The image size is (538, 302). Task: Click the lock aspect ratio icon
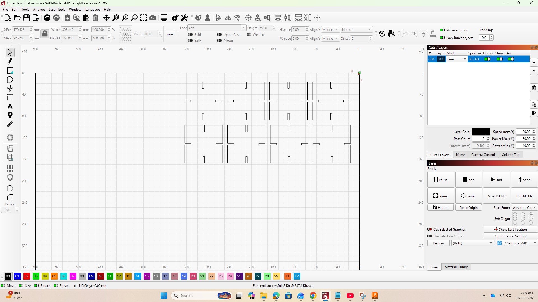pyautogui.click(x=45, y=34)
